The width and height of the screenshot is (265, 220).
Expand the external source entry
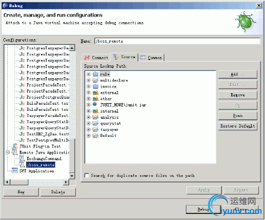pyautogui.click(x=89, y=93)
